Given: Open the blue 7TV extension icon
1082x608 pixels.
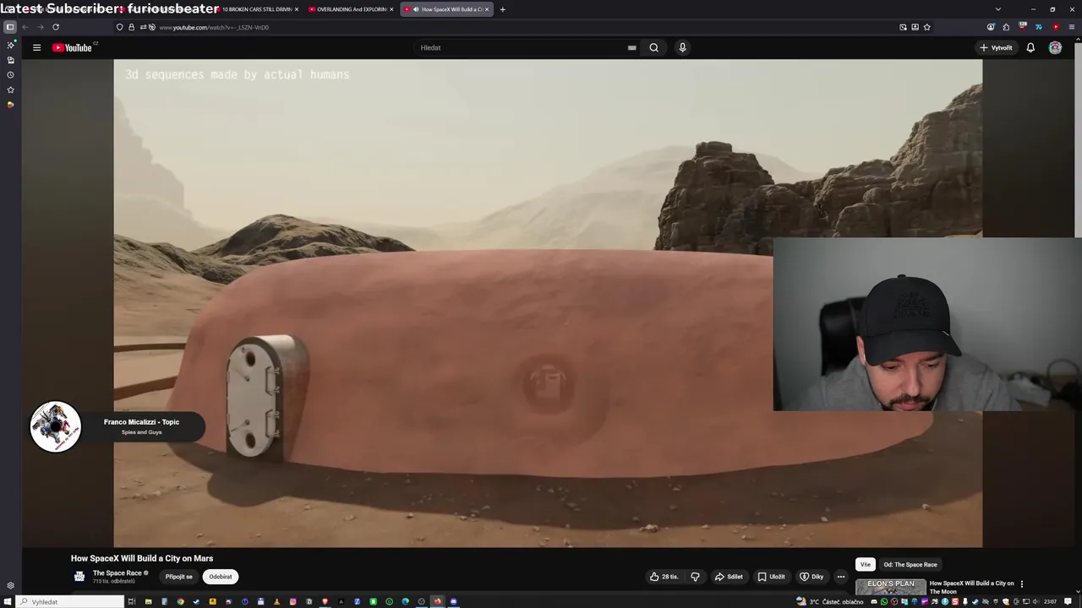Looking at the screenshot, I should tap(1039, 27).
